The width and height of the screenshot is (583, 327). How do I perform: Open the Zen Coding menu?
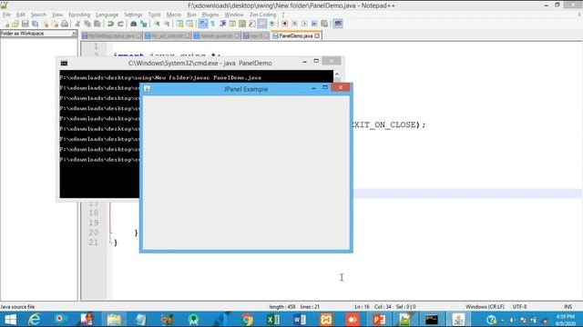coord(263,15)
